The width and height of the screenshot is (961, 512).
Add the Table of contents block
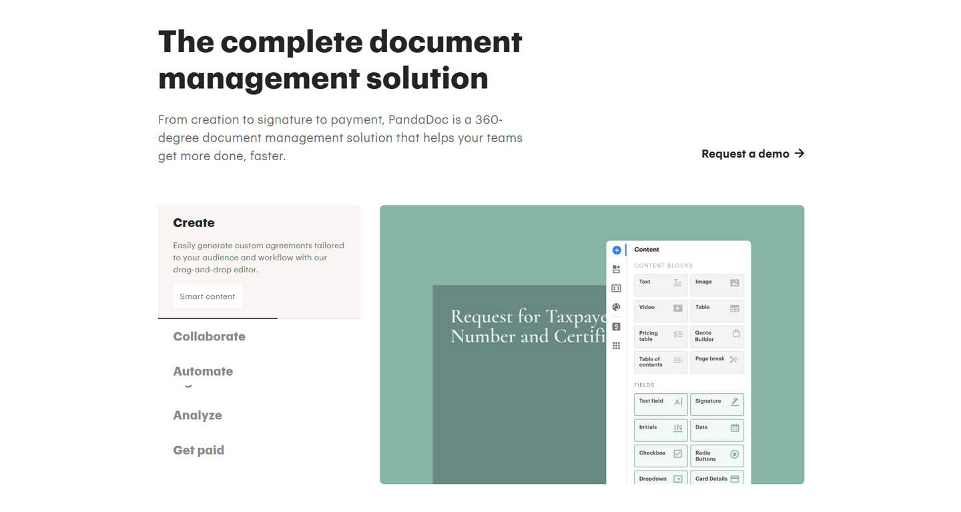661,362
